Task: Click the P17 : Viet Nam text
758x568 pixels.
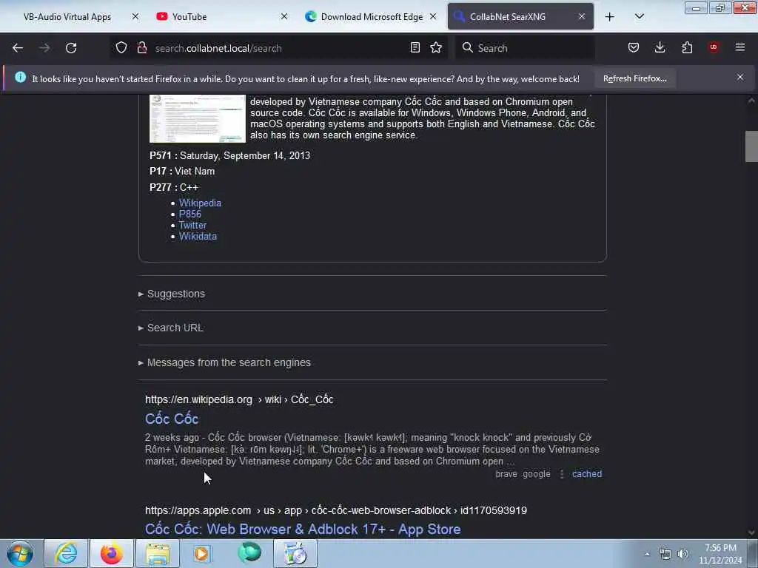Action: click(182, 171)
